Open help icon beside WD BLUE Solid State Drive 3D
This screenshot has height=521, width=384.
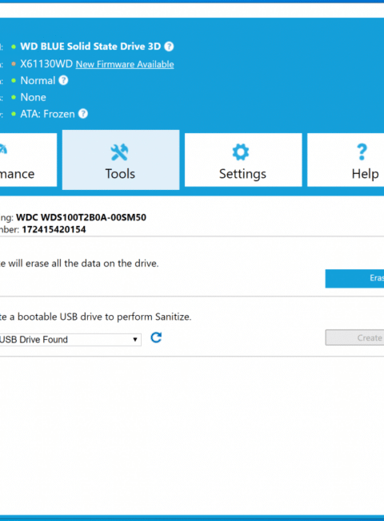click(x=169, y=46)
